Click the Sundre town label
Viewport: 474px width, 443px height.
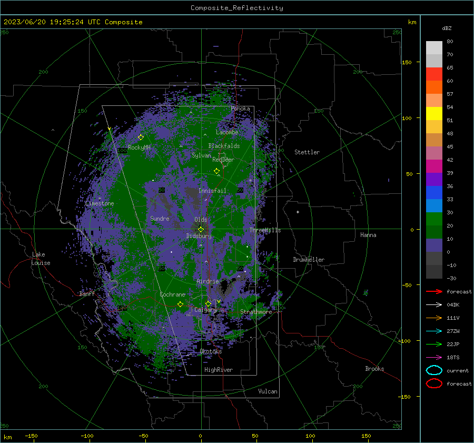point(160,219)
